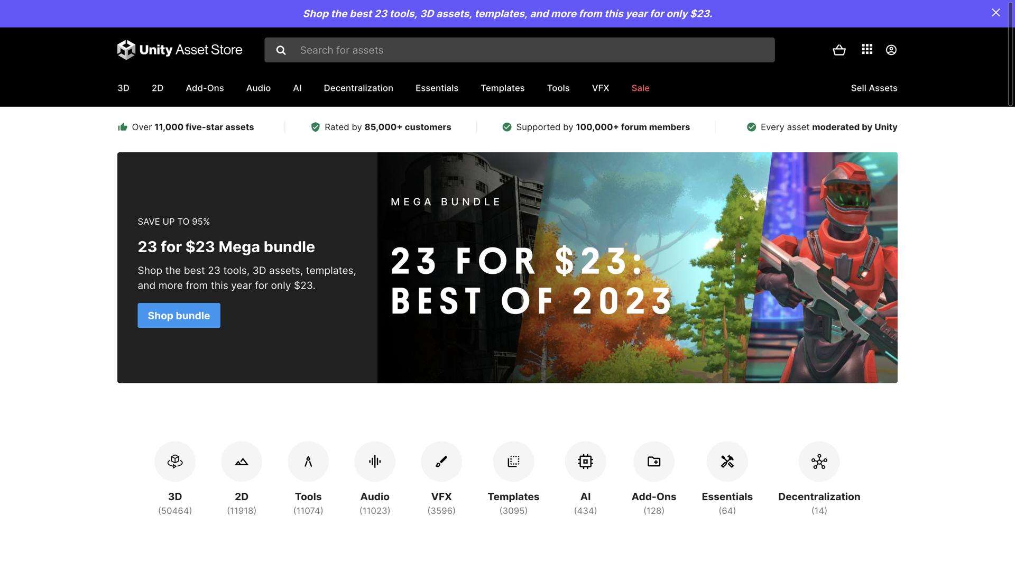Open the Decentralization network icon

[819, 461]
